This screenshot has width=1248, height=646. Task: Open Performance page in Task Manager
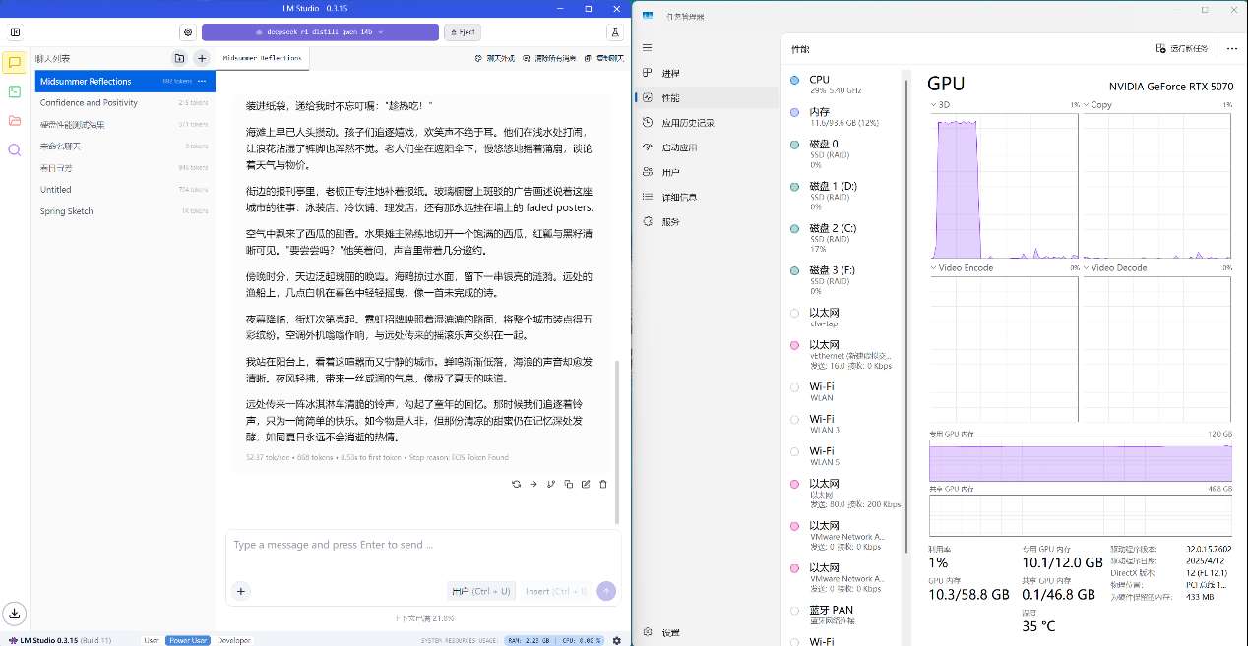click(706, 98)
